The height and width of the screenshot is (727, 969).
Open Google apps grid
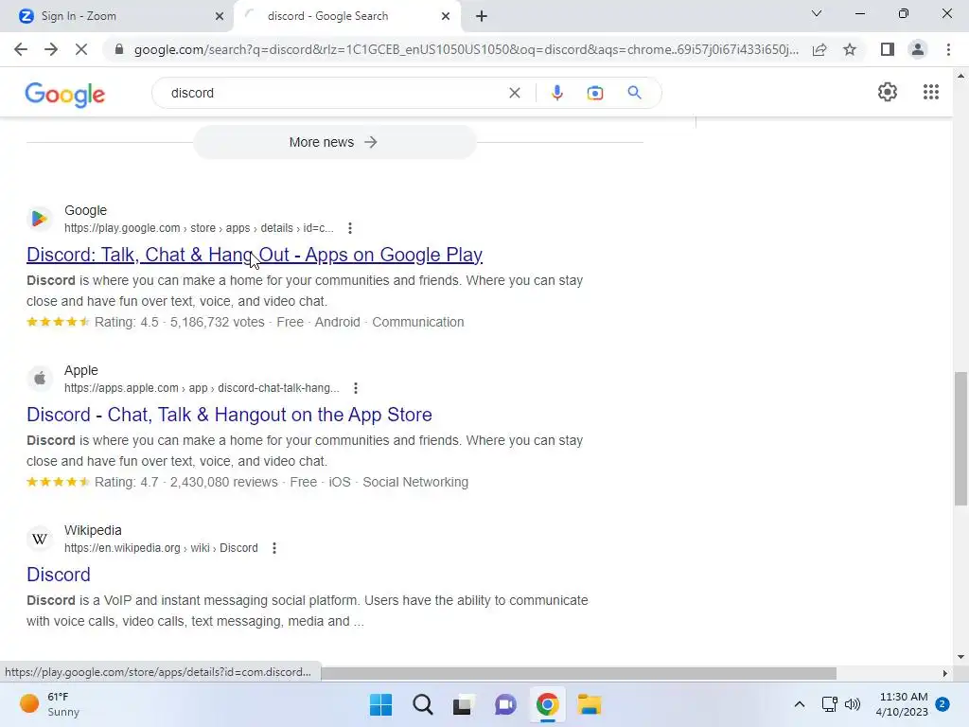931,92
